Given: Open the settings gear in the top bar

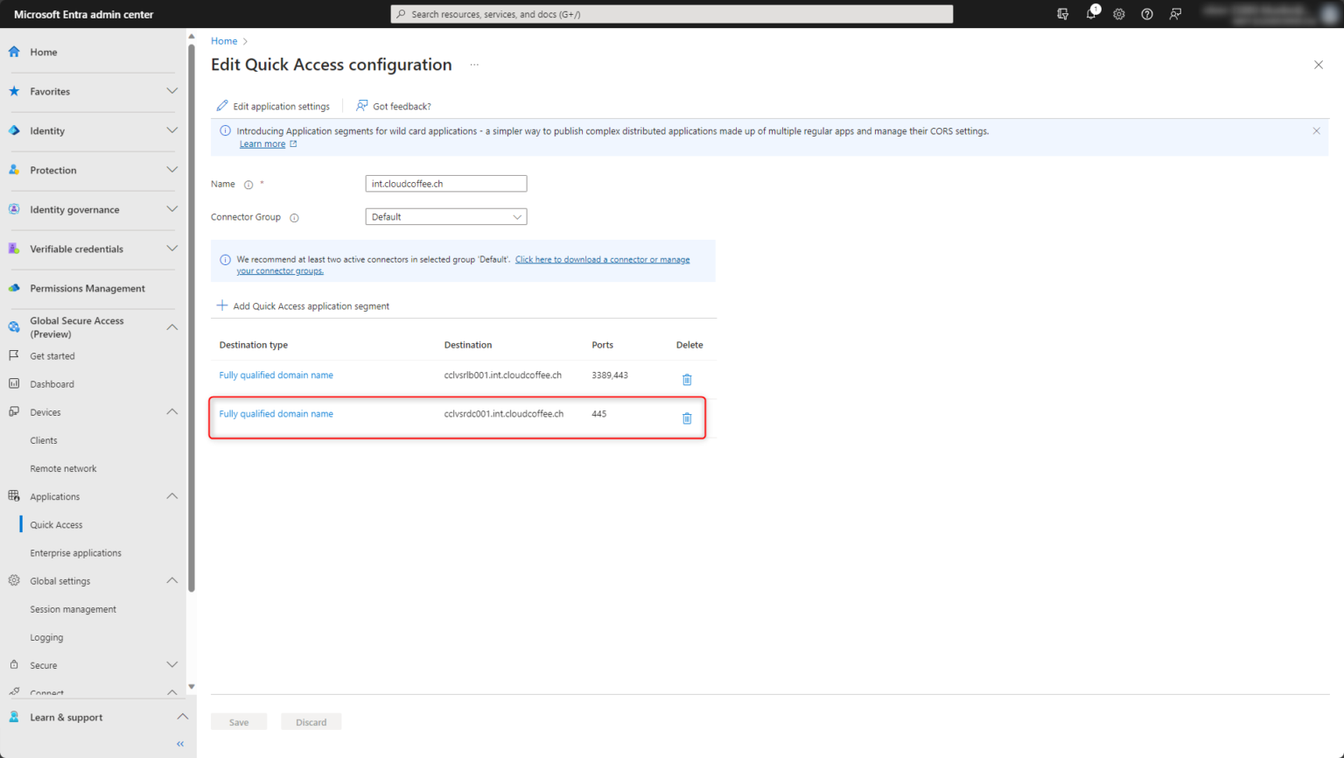Looking at the screenshot, I should pos(1118,14).
